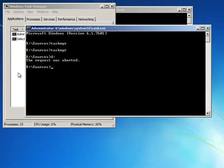Select the Admin task row in the list
Viewport: 224px width, 168px height.
point(18,34)
